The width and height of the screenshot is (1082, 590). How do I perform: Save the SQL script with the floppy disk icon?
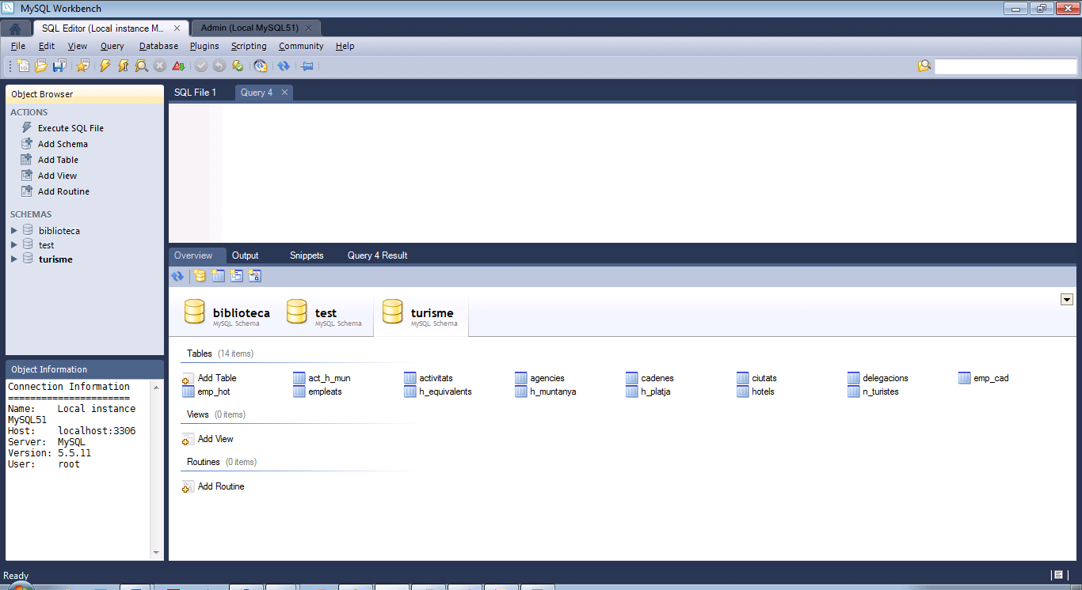click(59, 66)
